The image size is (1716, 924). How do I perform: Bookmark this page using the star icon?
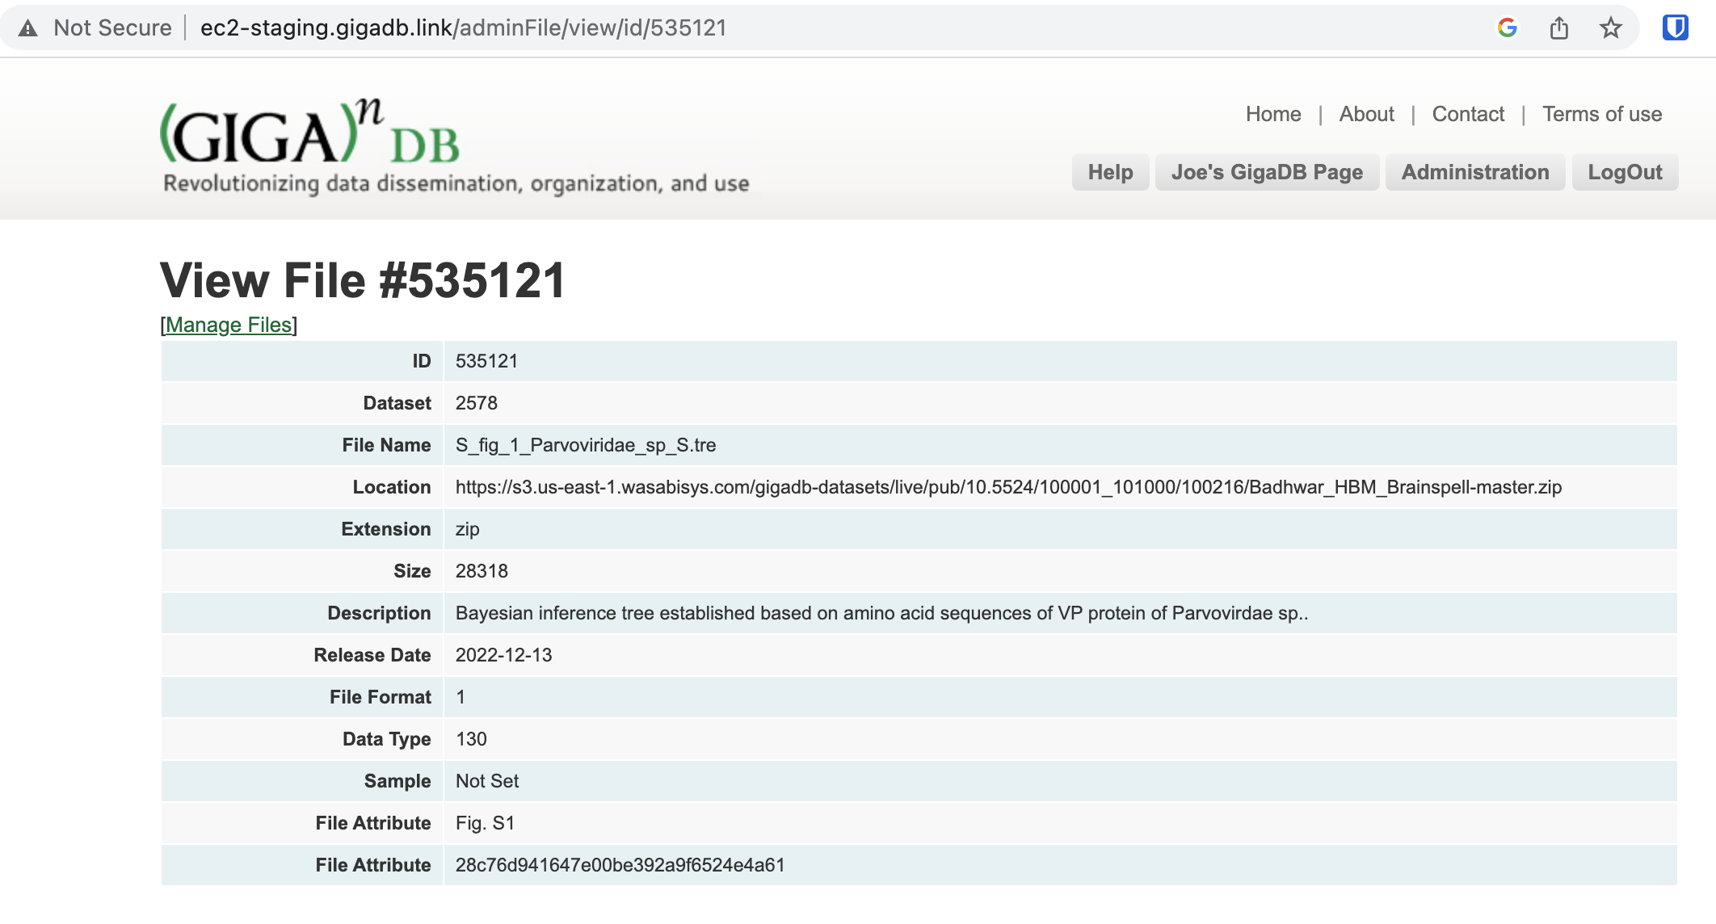pyautogui.click(x=1609, y=27)
